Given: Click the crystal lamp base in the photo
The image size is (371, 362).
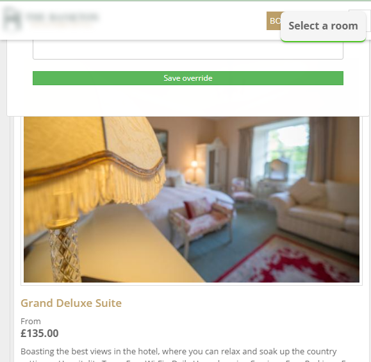Looking at the screenshot, I should 64,253.
